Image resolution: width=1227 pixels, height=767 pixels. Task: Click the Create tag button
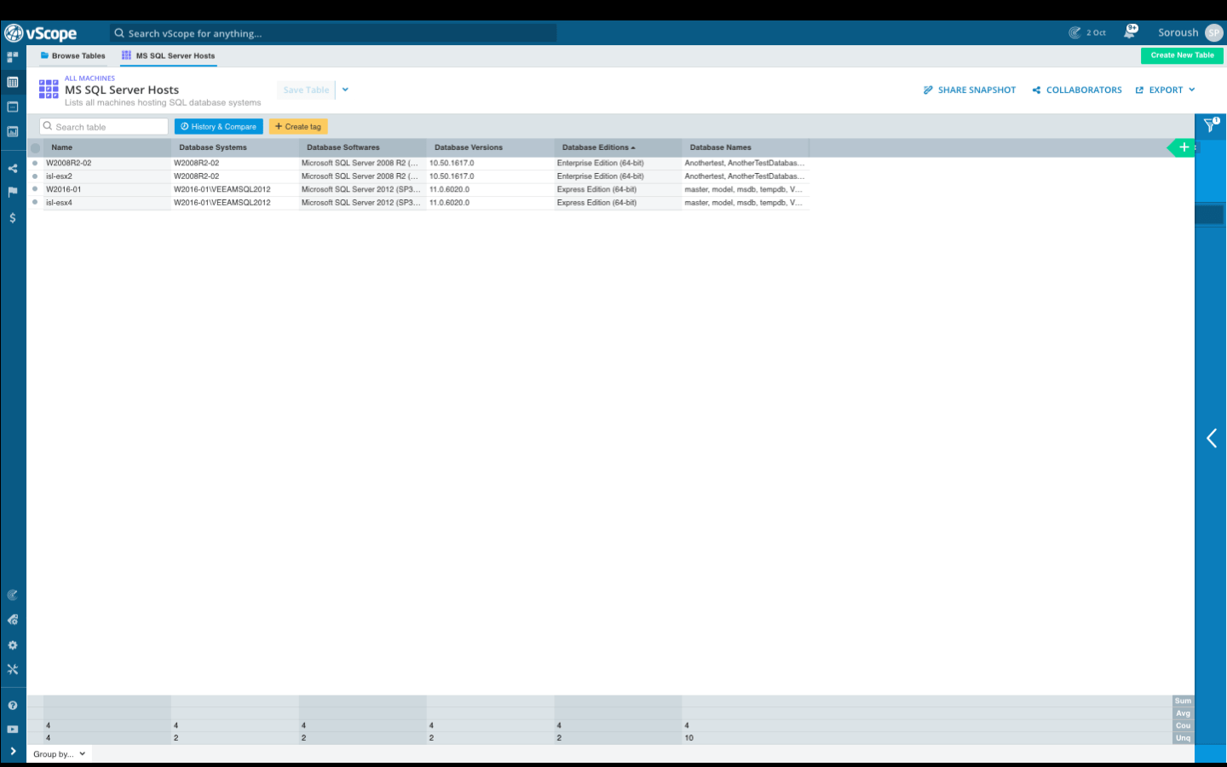pyautogui.click(x=298, y=126)
